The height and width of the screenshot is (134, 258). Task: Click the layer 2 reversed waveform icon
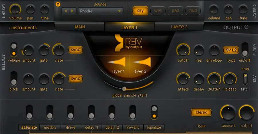[x=142, y=62]
